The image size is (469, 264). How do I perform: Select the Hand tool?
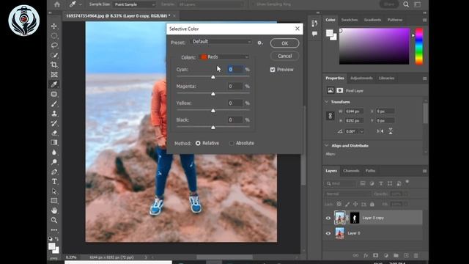[x=54, y=210]
